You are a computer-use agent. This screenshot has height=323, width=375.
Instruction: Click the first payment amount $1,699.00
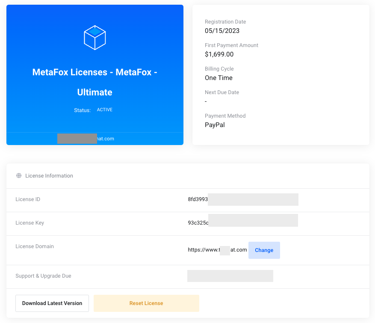coord(219,54)
